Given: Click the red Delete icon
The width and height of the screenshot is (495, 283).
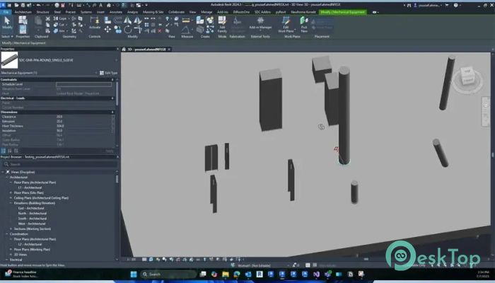Looking at the screenshot, I should pyautogui.click(x=160, y=31).
